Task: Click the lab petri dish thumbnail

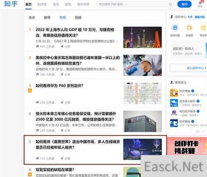Action: pos(142,65)
